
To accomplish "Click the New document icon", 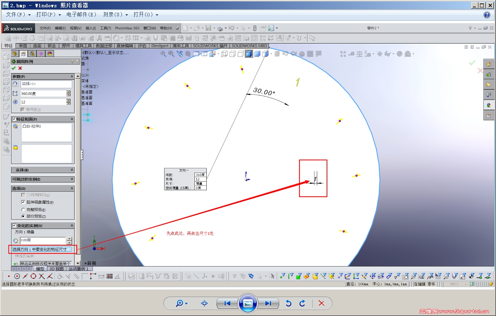I will 185,28.
